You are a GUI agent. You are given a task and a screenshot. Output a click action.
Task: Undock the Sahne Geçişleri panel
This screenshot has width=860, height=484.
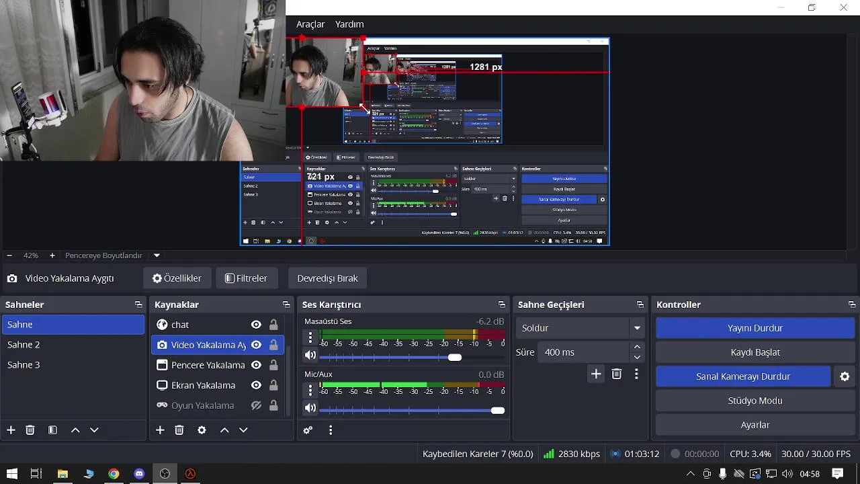640,305
